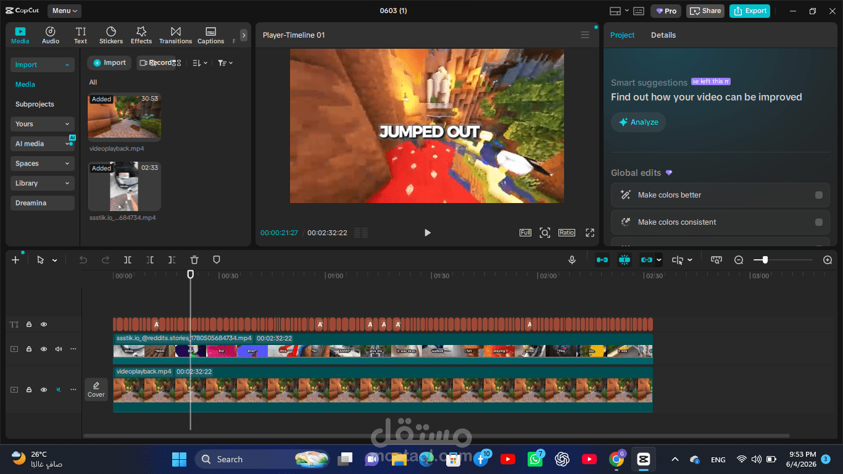Delete right of playhead with trim-right tool
Screen dimensions: 843x474
pyautogui.click(x=172, y=260)
